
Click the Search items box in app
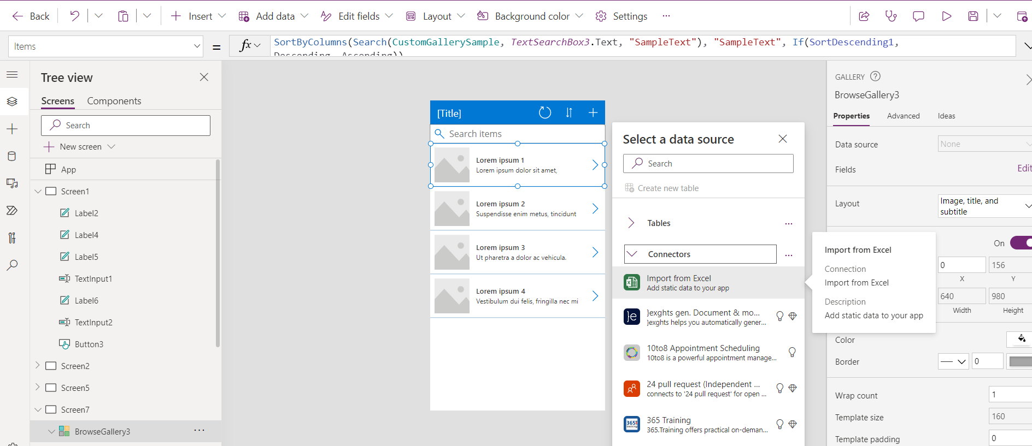tap(517, 134)
